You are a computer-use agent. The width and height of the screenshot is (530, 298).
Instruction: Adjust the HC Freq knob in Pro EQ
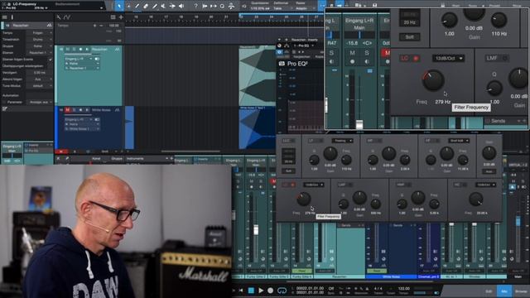[x=475, y=199]
